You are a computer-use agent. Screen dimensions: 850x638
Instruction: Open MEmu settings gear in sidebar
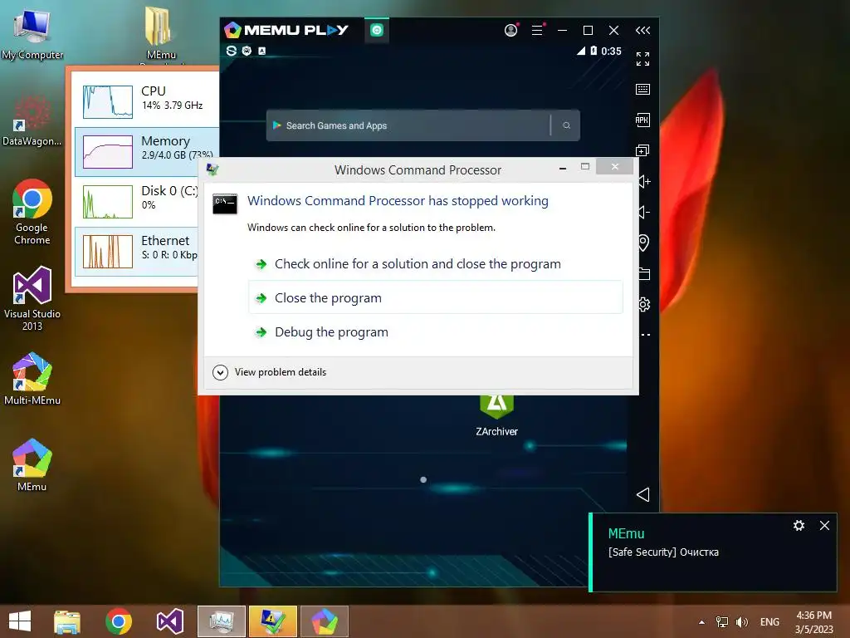coord(644,304)
